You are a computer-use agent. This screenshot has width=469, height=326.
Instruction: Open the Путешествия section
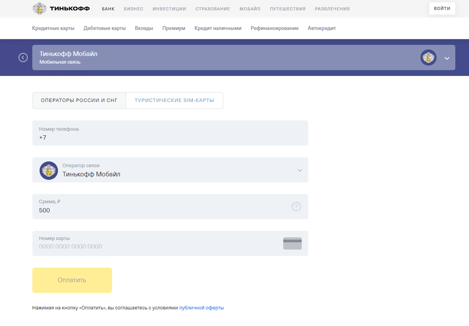pyautogui.click(x=288, y=9)
